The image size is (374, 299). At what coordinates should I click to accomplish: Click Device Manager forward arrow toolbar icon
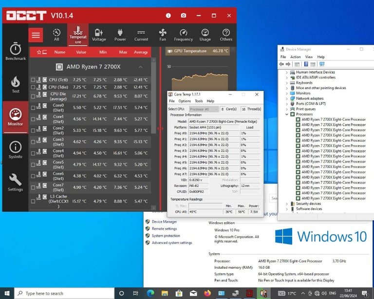point(288,64)
